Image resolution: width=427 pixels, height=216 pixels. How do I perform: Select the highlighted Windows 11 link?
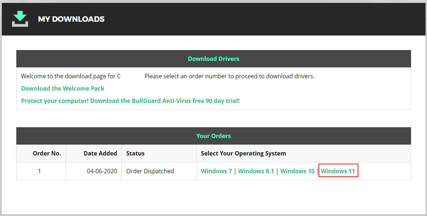[338, 171]
